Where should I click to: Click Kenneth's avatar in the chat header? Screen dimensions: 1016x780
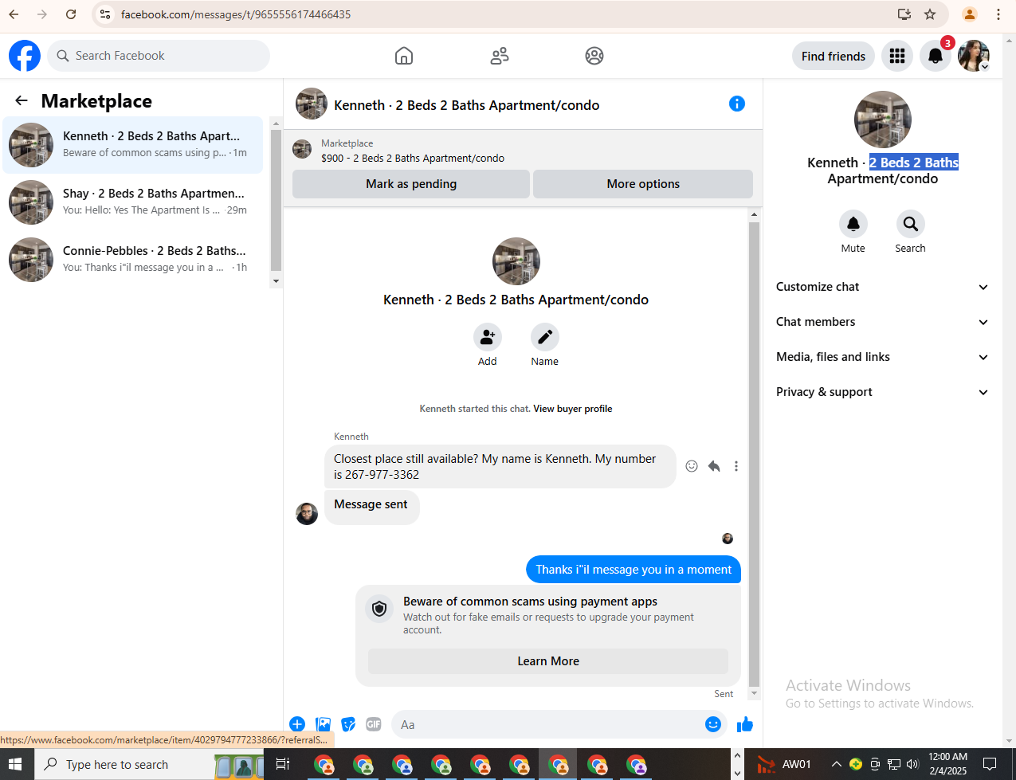tap(312, 104)
